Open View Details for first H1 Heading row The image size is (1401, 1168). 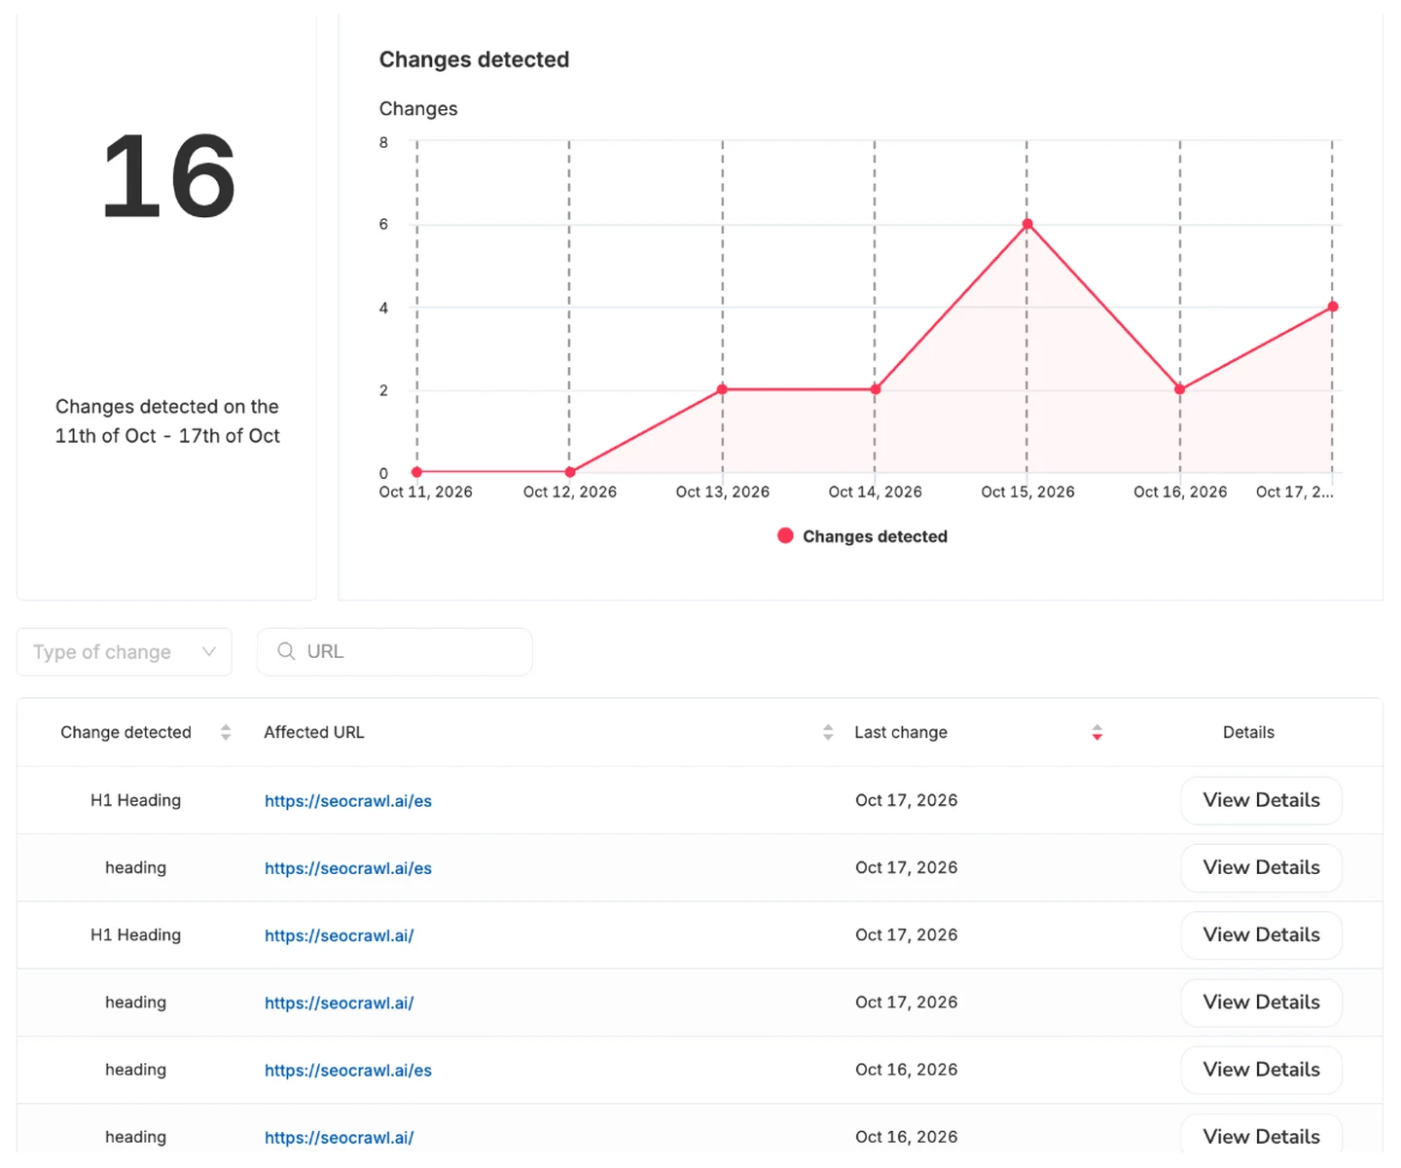[x=1262, y=800]
